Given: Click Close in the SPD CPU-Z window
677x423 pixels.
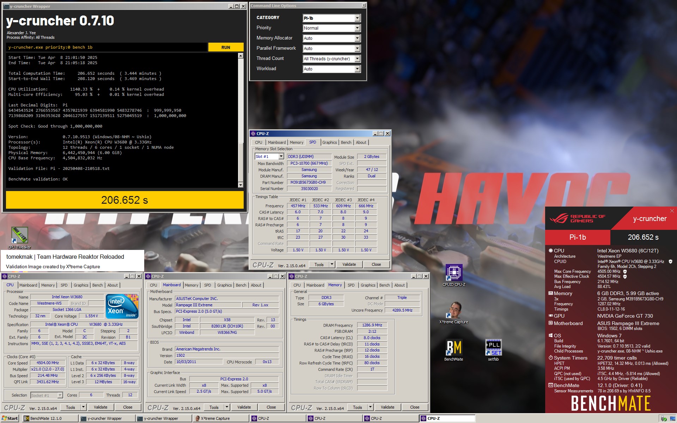Looking at the screenshot, I should click(376, 264).
